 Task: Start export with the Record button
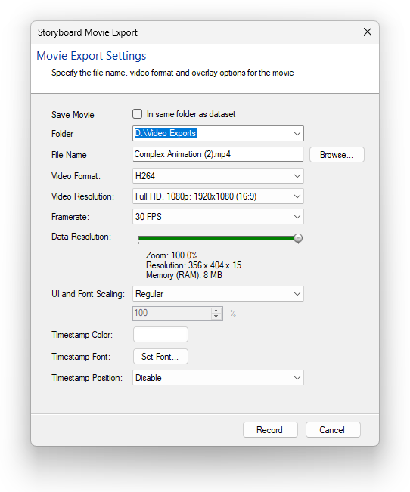[x=270, y=430]
